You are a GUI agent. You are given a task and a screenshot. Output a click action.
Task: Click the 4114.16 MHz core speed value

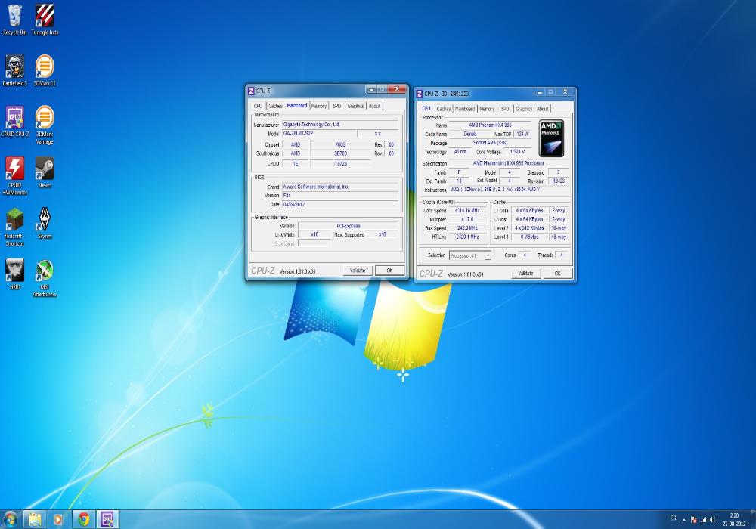pyautogui.click(x=467, y=211)
